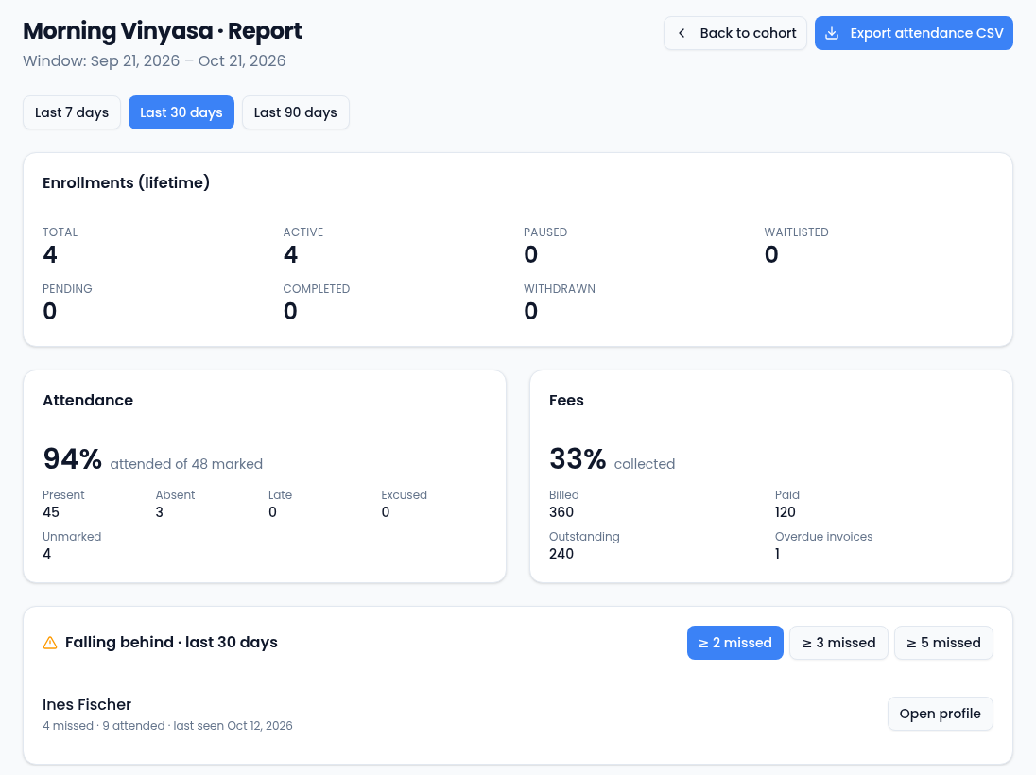Click the Paid amount 120
Viewport: 1036px width, 775px height.
[785, 512]
